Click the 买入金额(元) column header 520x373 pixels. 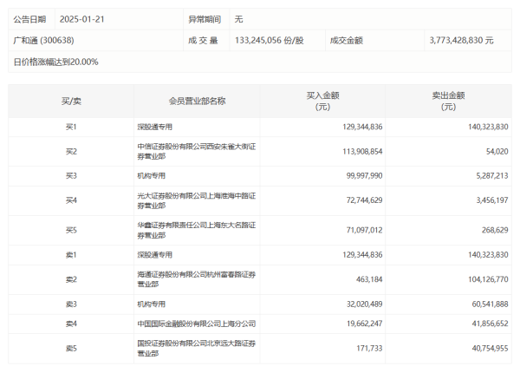322,101
